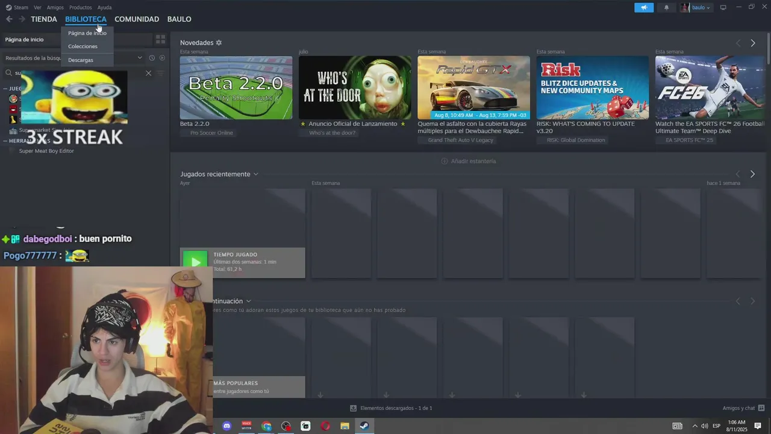Go to the TIENDA tab
This screenshot has width=771, height=434.
[44, 19]
